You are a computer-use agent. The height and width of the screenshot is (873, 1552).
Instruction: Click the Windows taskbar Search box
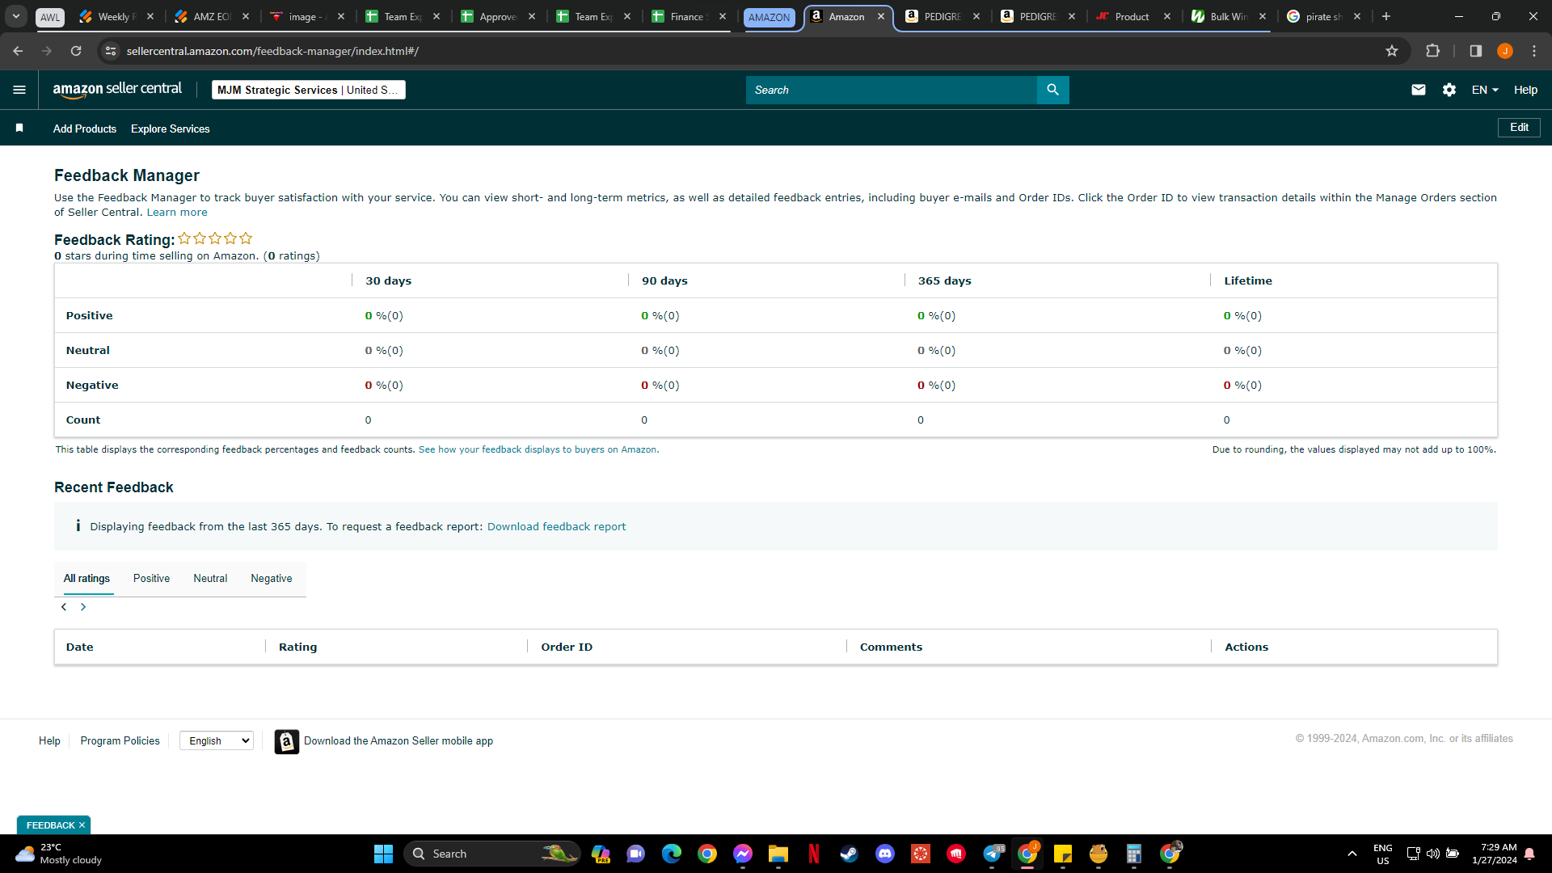(492, 854)
